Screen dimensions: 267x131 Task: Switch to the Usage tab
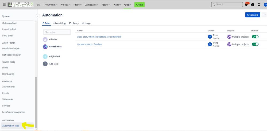point(86,23)
